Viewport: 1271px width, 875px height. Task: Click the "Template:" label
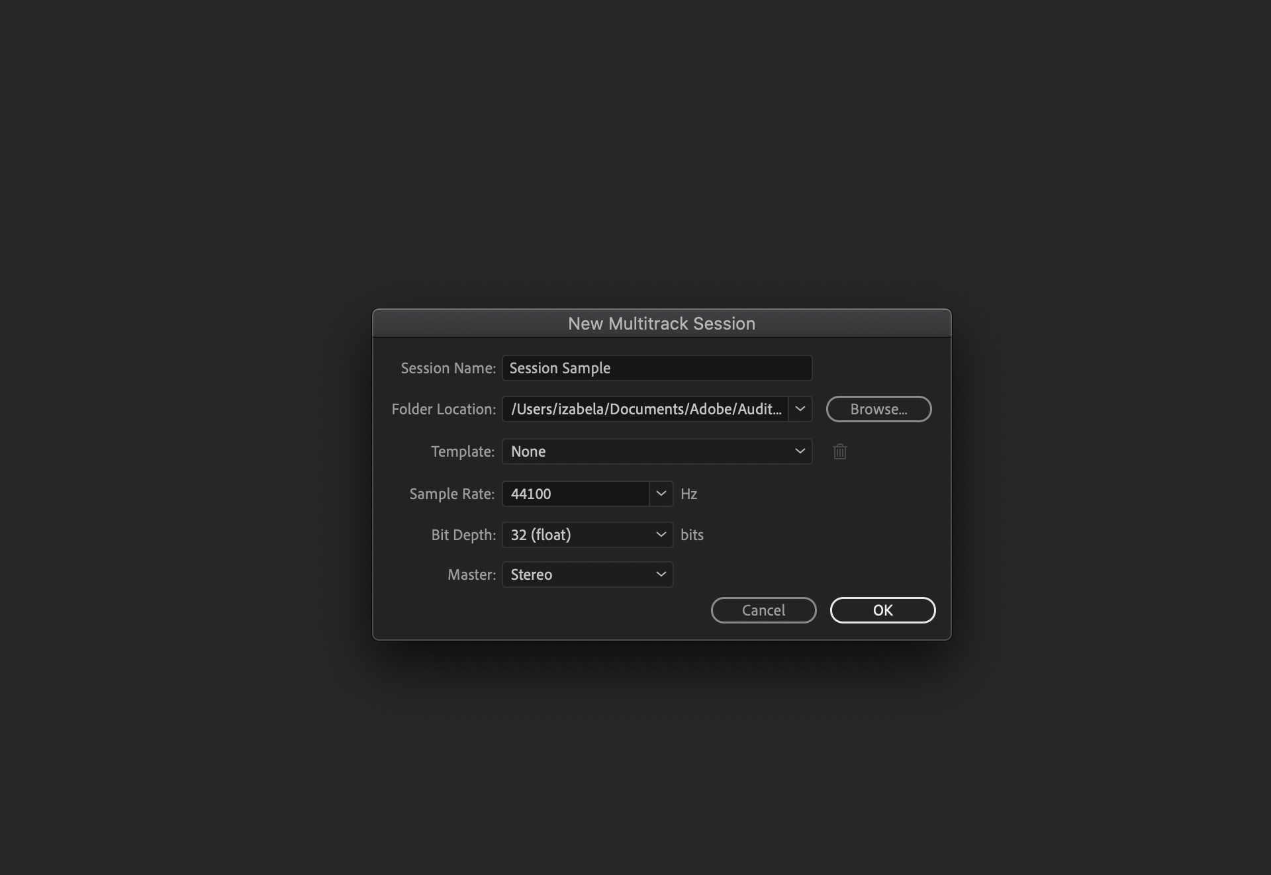pyautogui.click(x=463, y=452)
